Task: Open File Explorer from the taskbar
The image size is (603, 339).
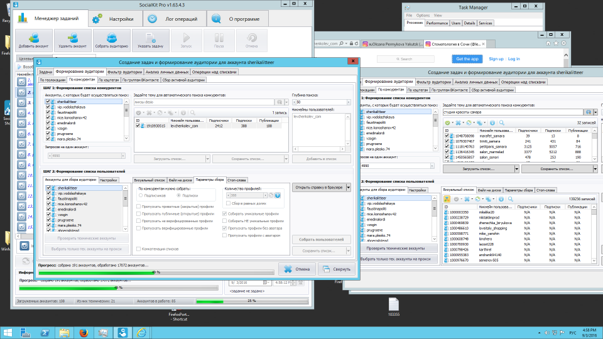Action: click(64, 333)
